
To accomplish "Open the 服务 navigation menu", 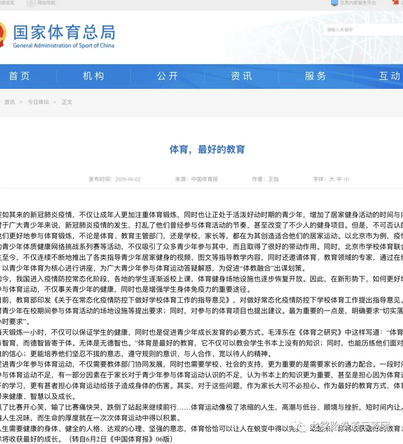I will click(x=315, y=76).
